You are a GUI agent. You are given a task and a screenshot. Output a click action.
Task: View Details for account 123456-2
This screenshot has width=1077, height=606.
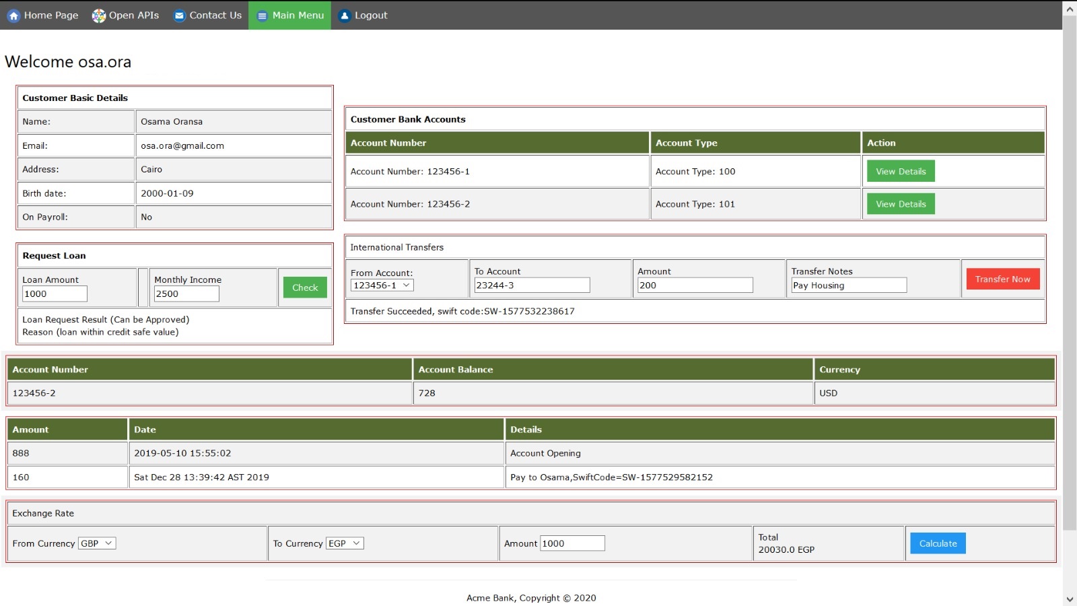(x=900, y=203)
